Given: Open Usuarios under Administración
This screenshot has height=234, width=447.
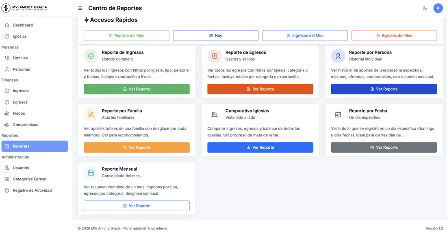Looking at the screenshot, I should point(35,168).
